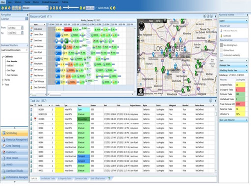
Task: Click the Assets icon in the navigation panel
Action: click(4, 164)
